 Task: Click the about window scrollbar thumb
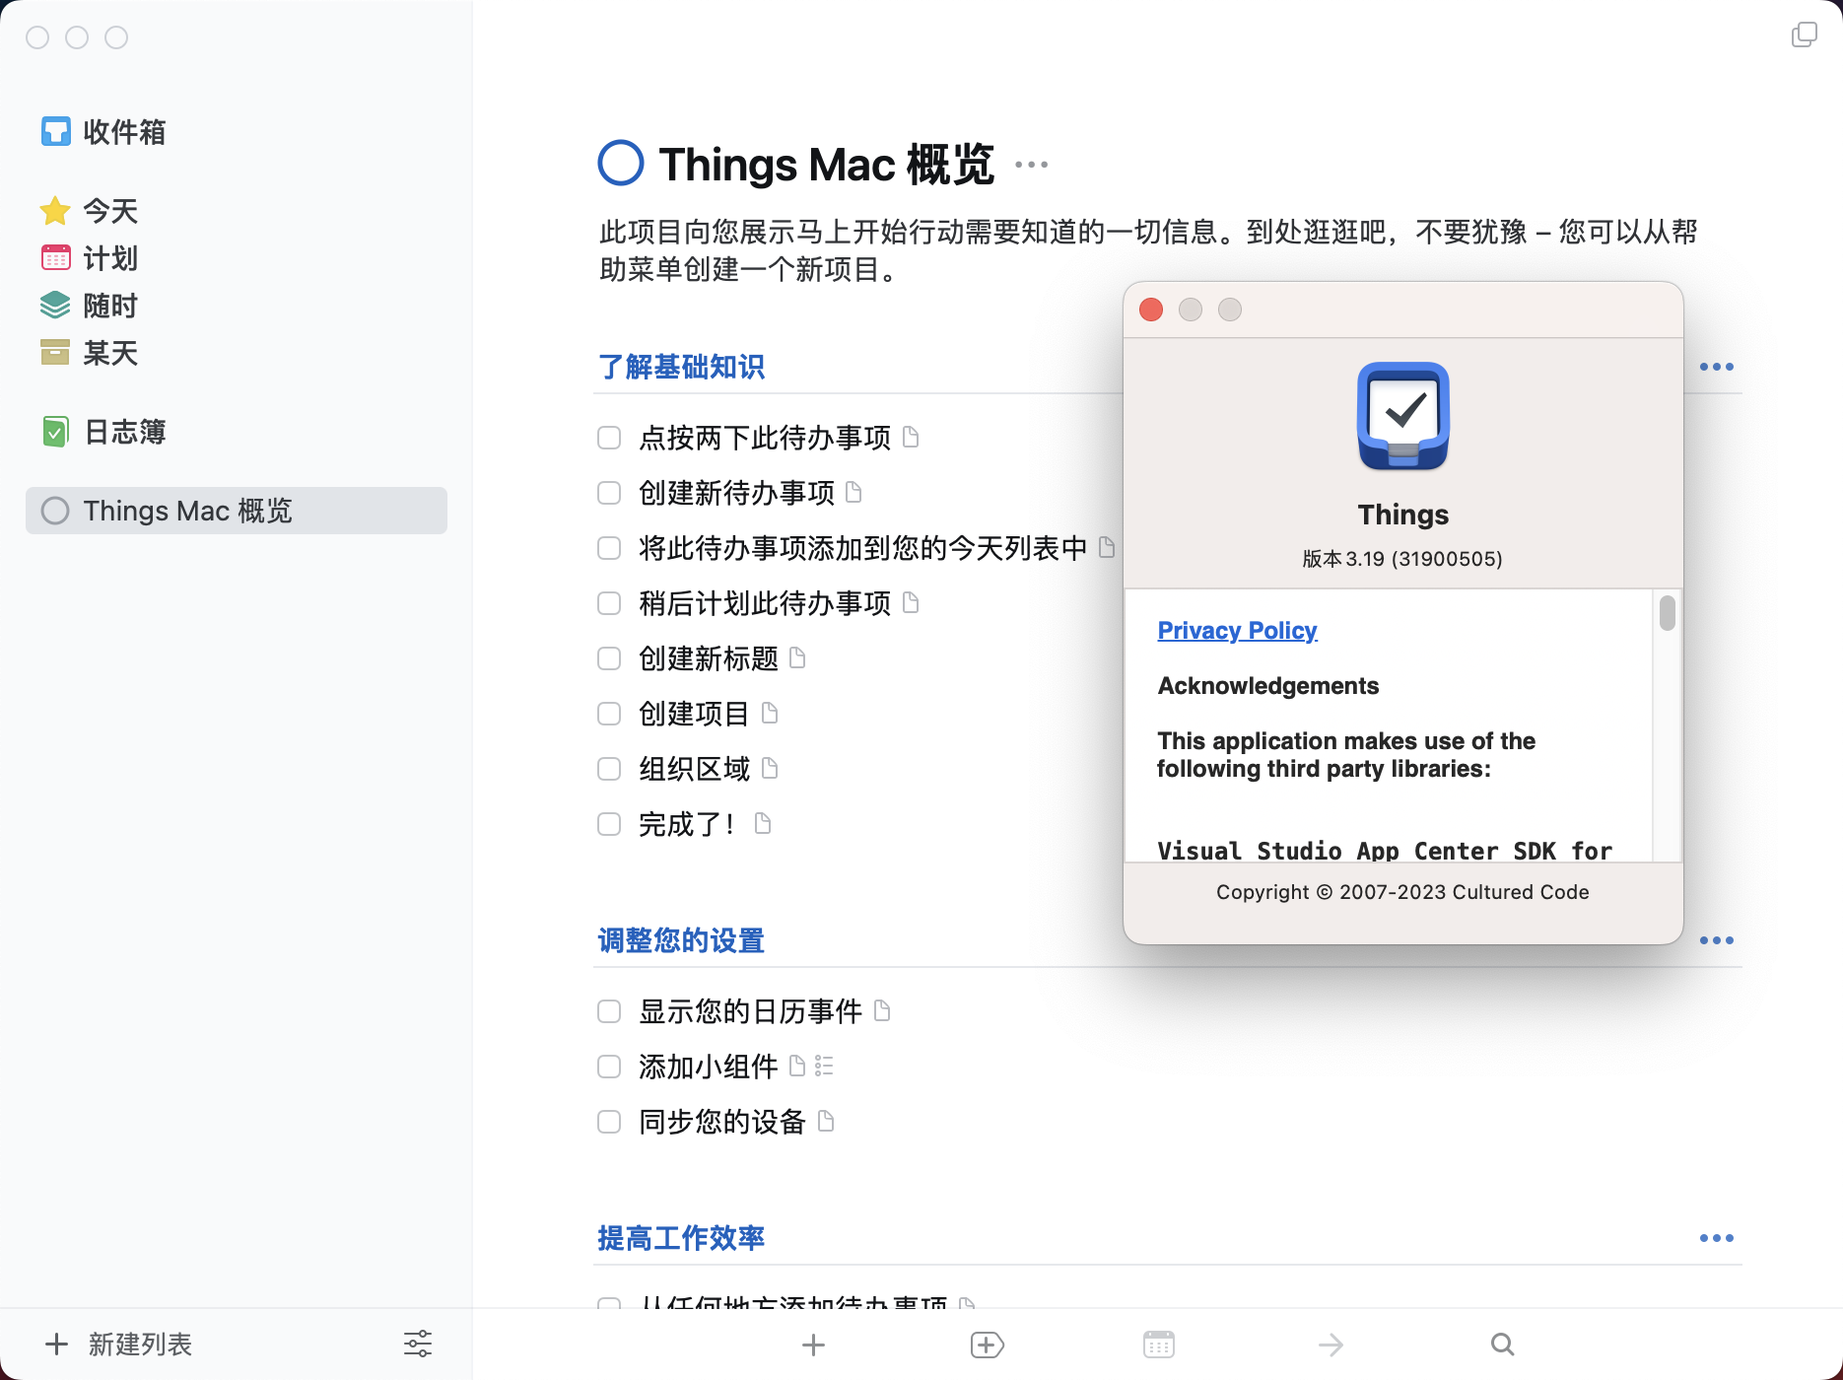1668,612
